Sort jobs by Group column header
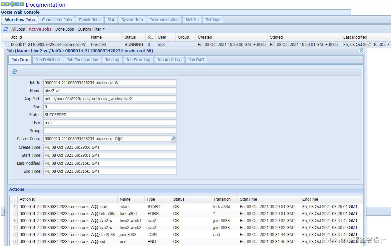 coord(185,37)
